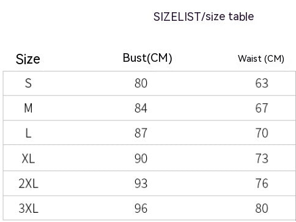This screenshot has width=296, height=222.
Task: Click the XL size row label
Action: coord(28,158)
